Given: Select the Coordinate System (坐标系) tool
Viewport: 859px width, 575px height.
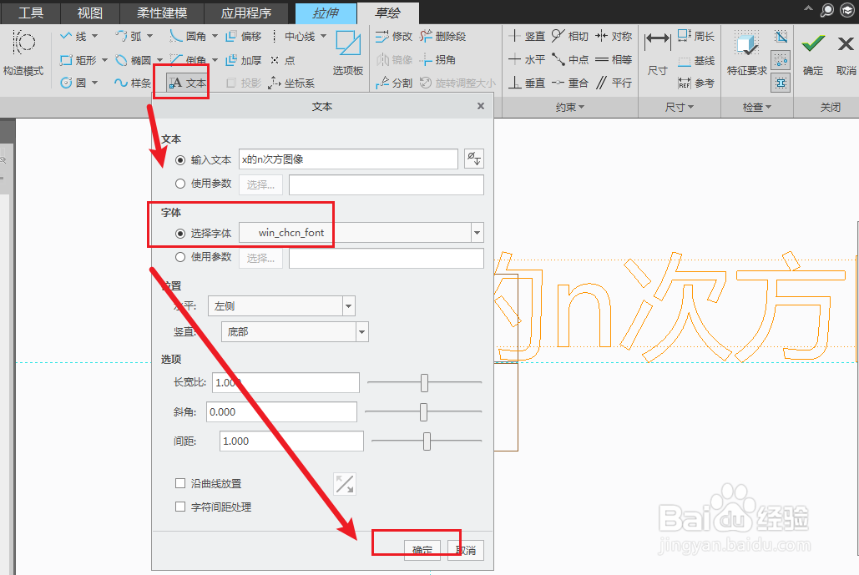Looking at the screenshot, I should tap(291, 83).
